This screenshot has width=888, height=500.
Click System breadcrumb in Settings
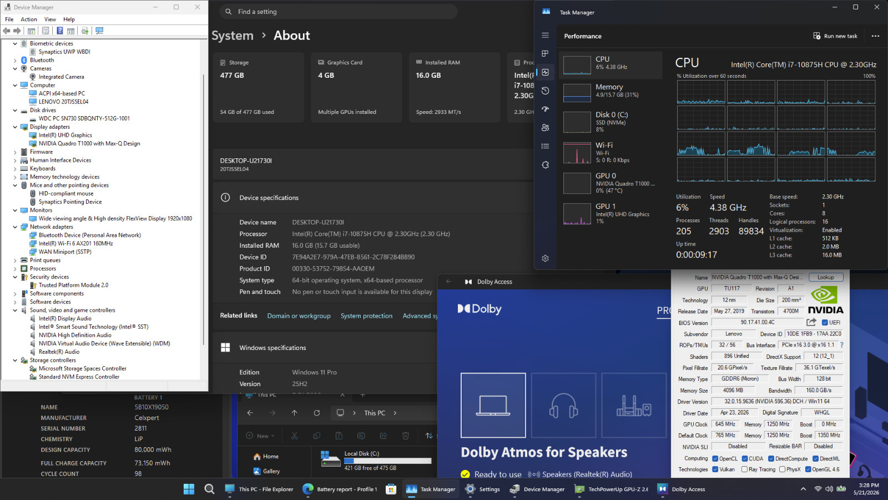click(232, 36)
